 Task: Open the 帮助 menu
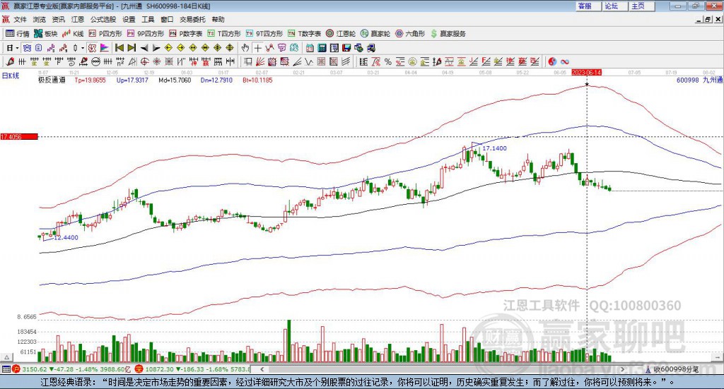tap(218, 19)
